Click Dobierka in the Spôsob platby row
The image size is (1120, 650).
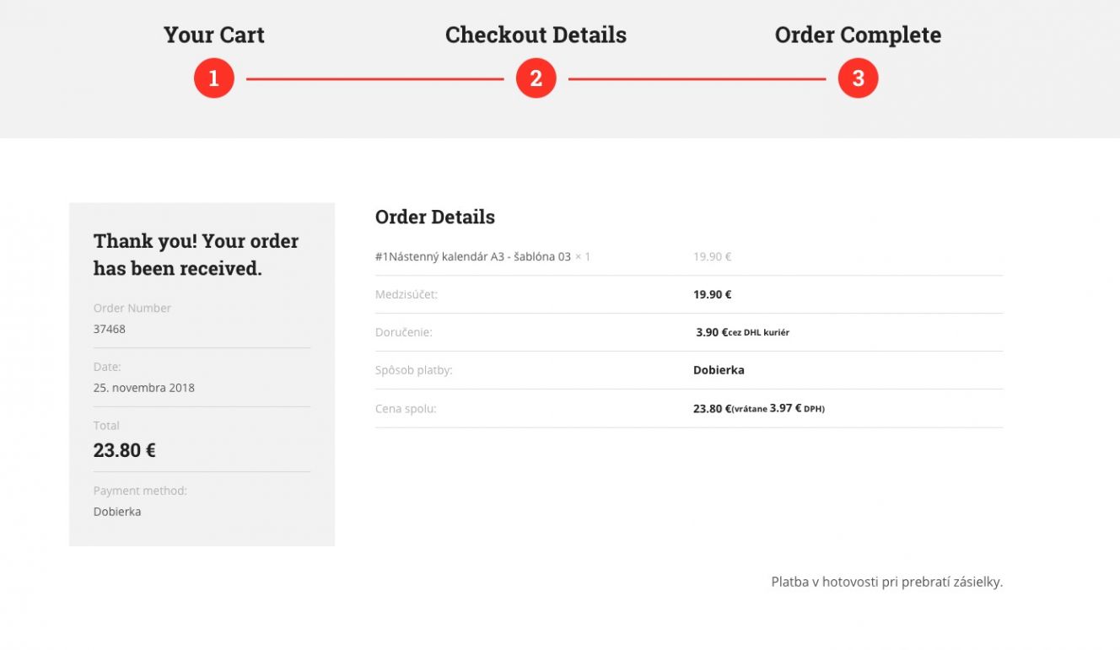(719, 370)
